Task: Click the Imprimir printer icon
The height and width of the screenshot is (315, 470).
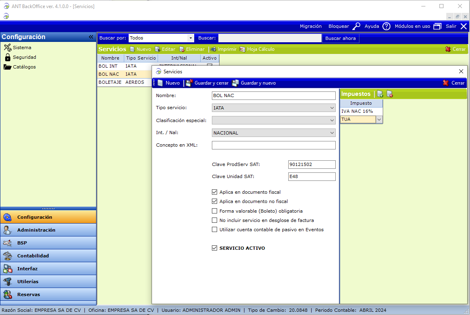Action: 213,49
